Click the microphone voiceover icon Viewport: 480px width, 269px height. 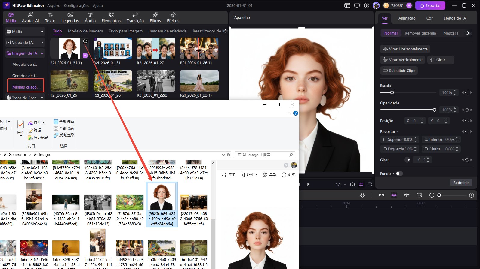click(x=362, y=195)
